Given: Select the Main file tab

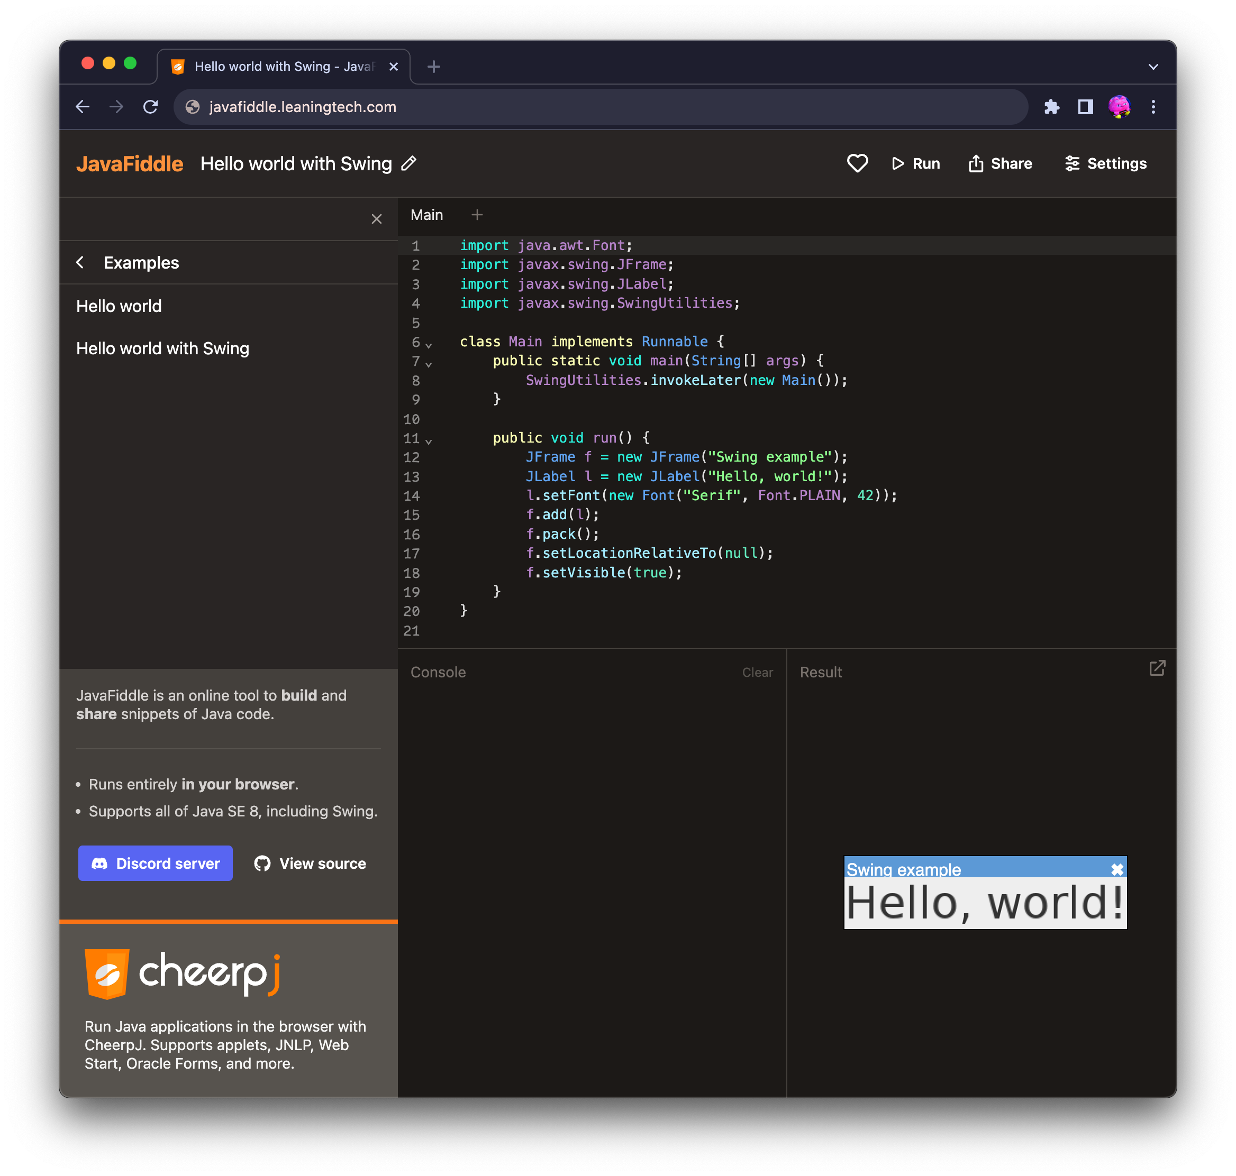Looking at the screenshot, I should tap(426, 215).
